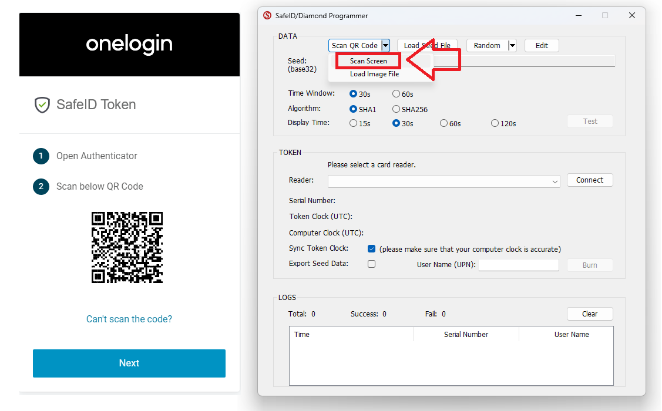Screen dimensions: 662x411
Task: Set Display Time to 120s
Action: click(x=495, y=123)
